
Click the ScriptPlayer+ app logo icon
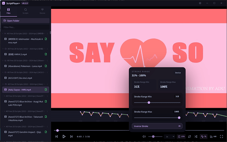4,3
